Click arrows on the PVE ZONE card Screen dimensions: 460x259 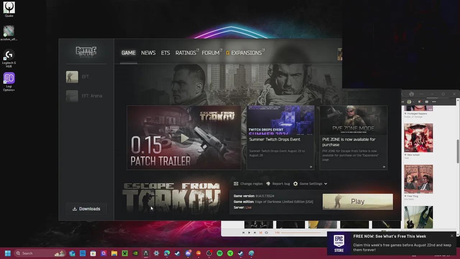coord(384,167)
